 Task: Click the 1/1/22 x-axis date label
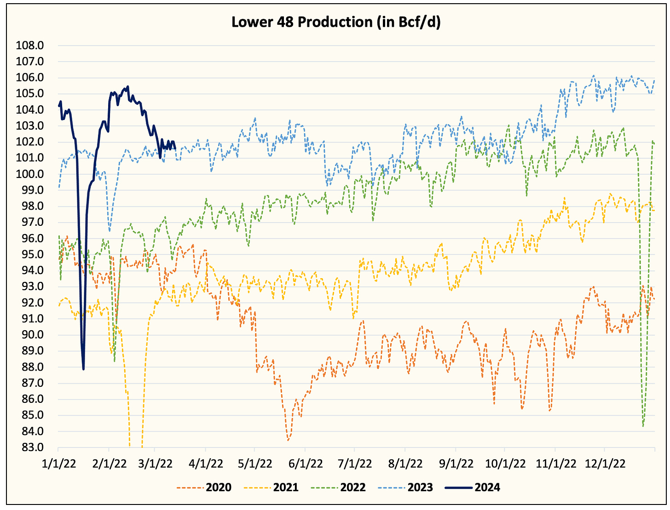(x=58, y=463)
